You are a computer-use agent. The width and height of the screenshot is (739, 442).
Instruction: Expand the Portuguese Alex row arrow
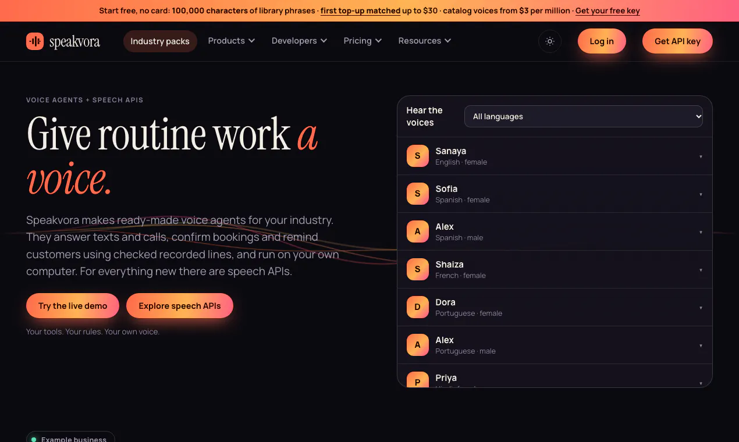(701, 345)
